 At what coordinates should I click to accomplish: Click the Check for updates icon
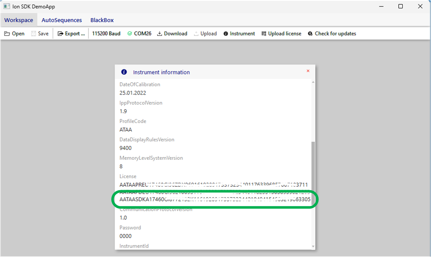click(310, 34)
